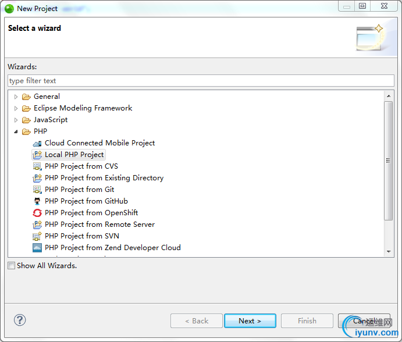The width and height of the screenshot is (402, 342).
Task: Click the Eclipse Modeling Framework folder icon
Action: 26,108
